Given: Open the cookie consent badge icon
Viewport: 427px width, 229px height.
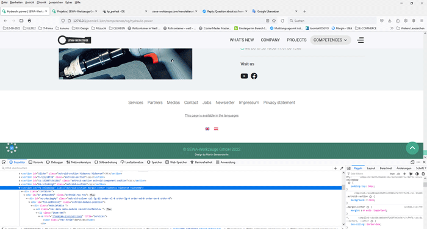Looking at the screenshot, I should point(12,148).
